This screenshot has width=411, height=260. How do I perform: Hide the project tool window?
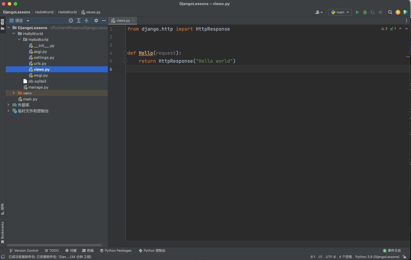click(x=104, y=21)
